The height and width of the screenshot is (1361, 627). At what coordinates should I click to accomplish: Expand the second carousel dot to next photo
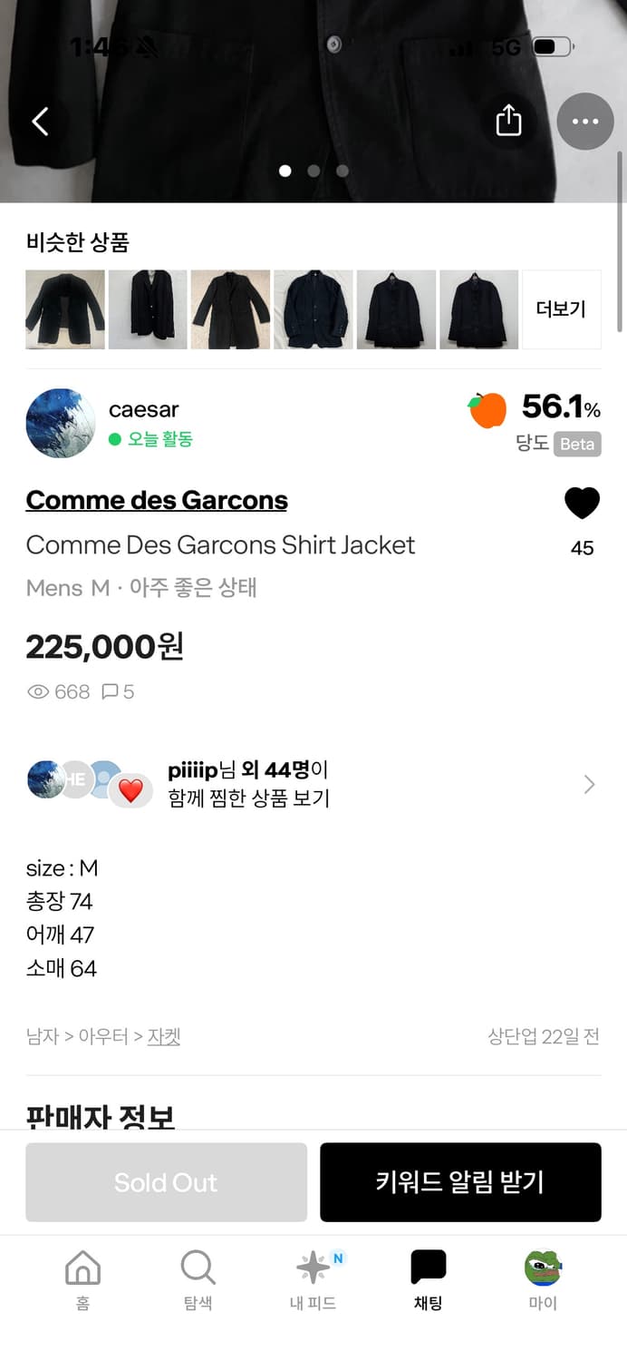tap(313, 171)
